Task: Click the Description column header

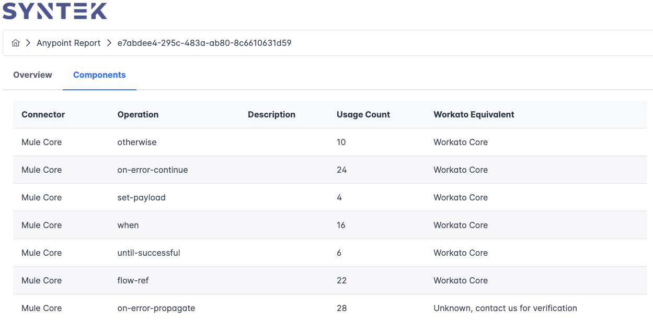Action: [271, 114]
